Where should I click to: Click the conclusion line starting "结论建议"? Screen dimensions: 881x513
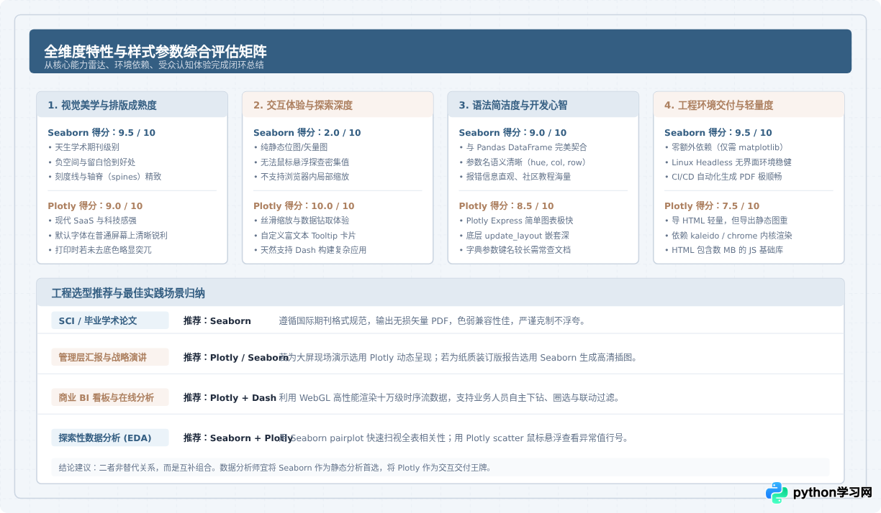point(275,467)
